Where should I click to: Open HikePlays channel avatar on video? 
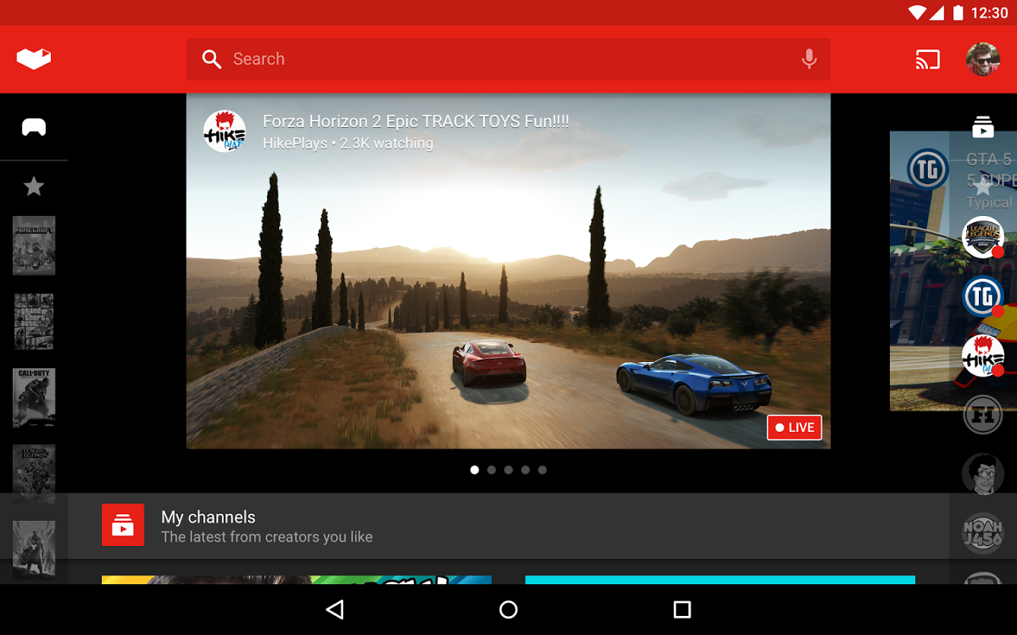pyautogui.click(x=225, y=131)
